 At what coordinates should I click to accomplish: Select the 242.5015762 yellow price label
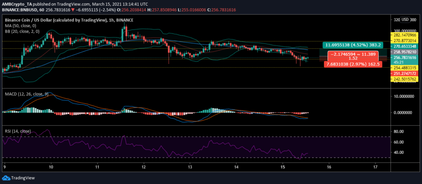point(404,78)
